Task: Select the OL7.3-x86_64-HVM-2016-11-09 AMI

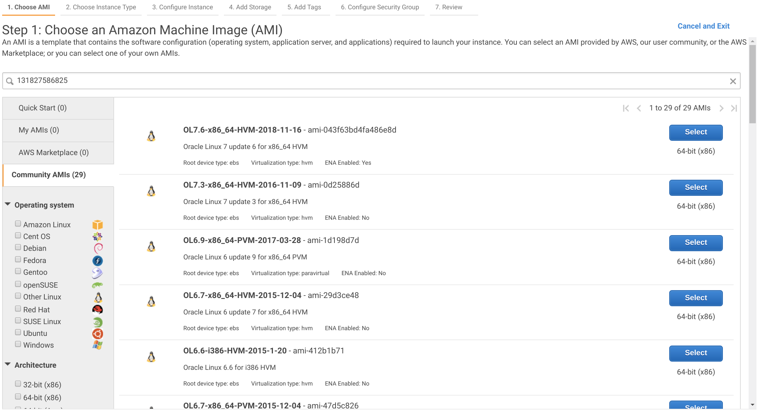Action: coord(696,188)
